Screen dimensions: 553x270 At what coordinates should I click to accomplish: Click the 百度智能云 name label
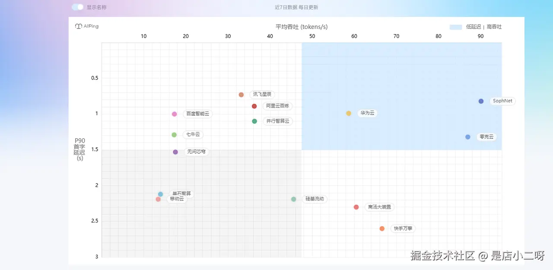pos(198,114)
